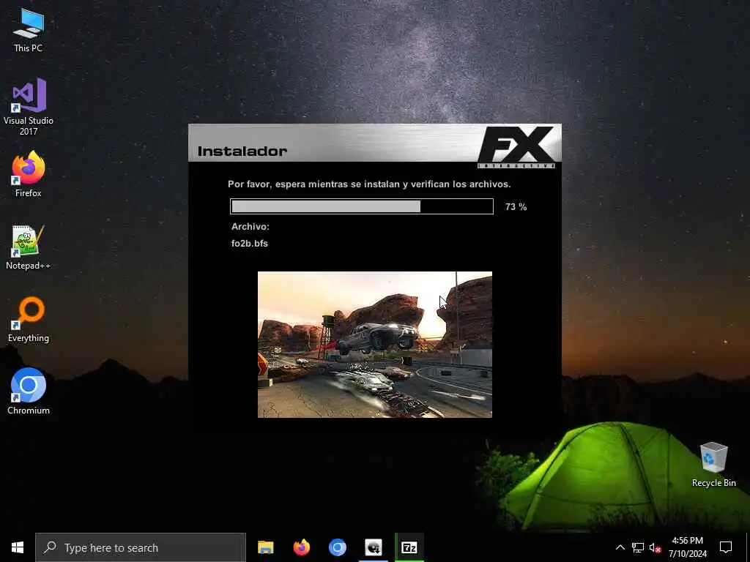This screenshot has width=750, height=562.
Task: Select the Chromium desktop shortcut
Action: tap(29, 391)
